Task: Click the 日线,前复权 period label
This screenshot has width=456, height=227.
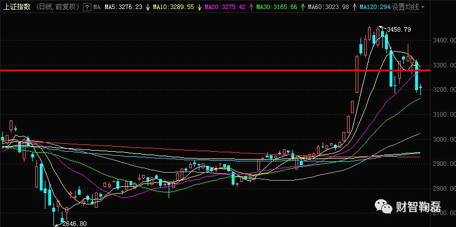Action: pos(58,7)
